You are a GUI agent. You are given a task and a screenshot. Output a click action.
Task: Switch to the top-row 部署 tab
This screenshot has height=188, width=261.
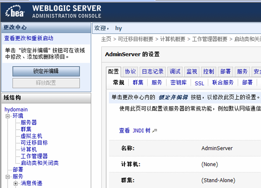(225, 72)
